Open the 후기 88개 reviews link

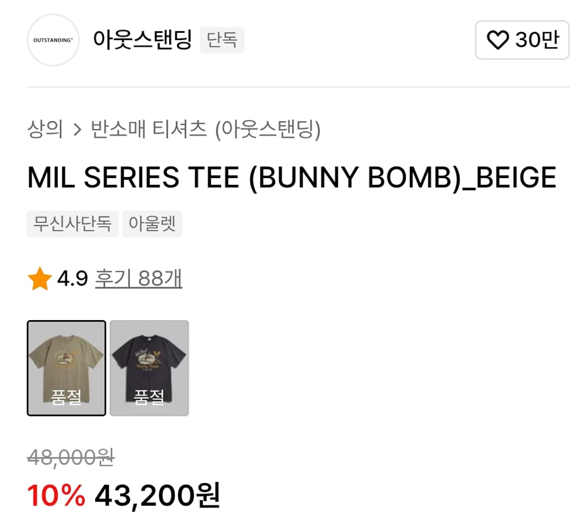138,278
